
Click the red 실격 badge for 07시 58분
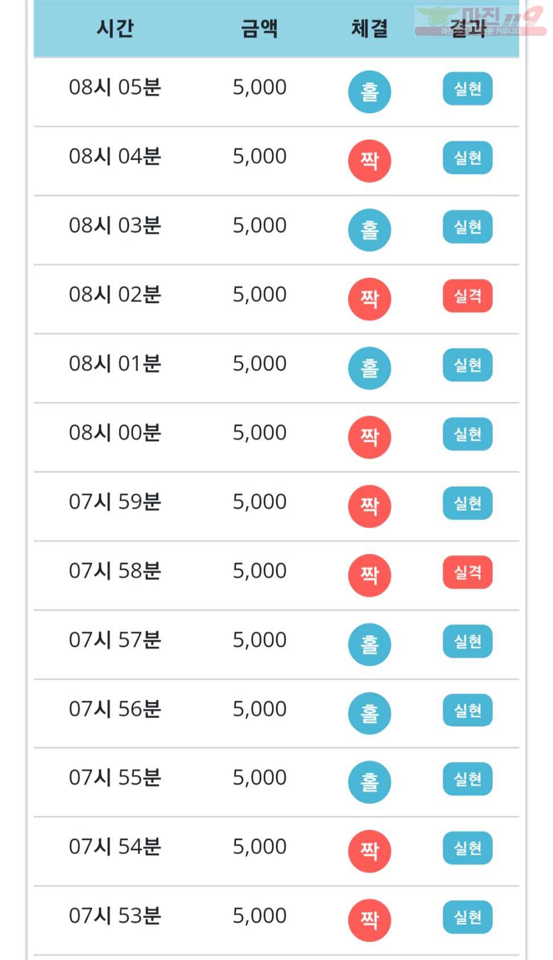(x=468, y=572)
